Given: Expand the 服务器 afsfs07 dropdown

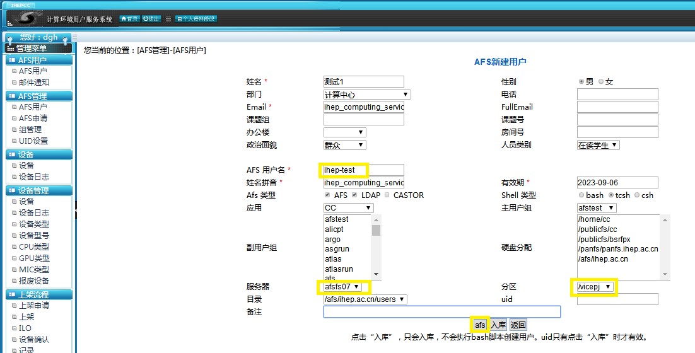Looking at the screenshot, I should [x=343, y=287].
